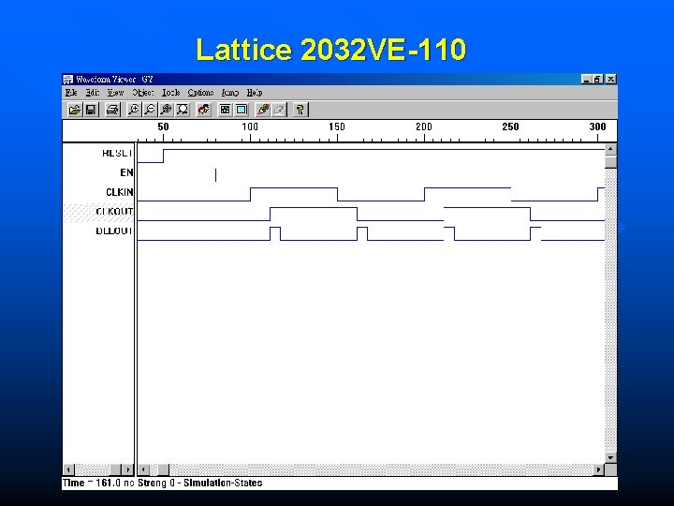The height and width of the screenshot is (506, 674).
Task: Click the Simulation-States status text
Action: (x=223, y=483)
